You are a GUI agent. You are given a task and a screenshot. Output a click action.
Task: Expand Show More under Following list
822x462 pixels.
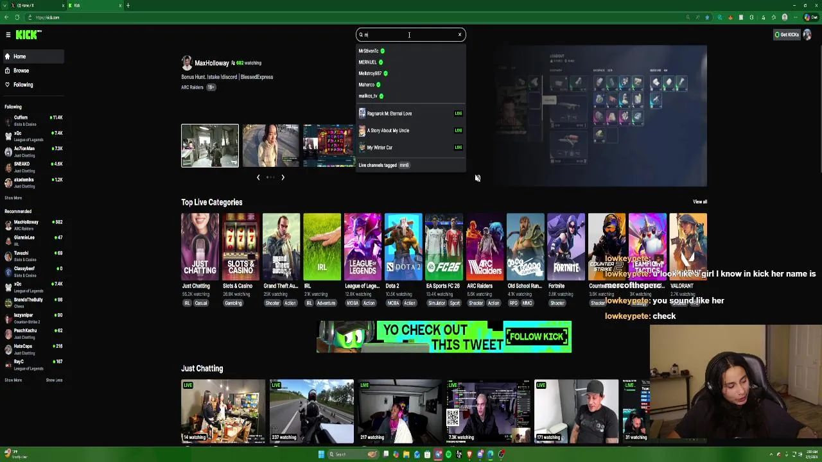[13, 198]
